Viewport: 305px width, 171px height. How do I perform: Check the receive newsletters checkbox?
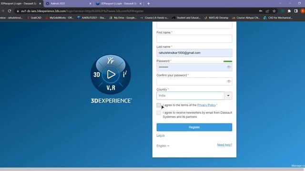point(159,113)
